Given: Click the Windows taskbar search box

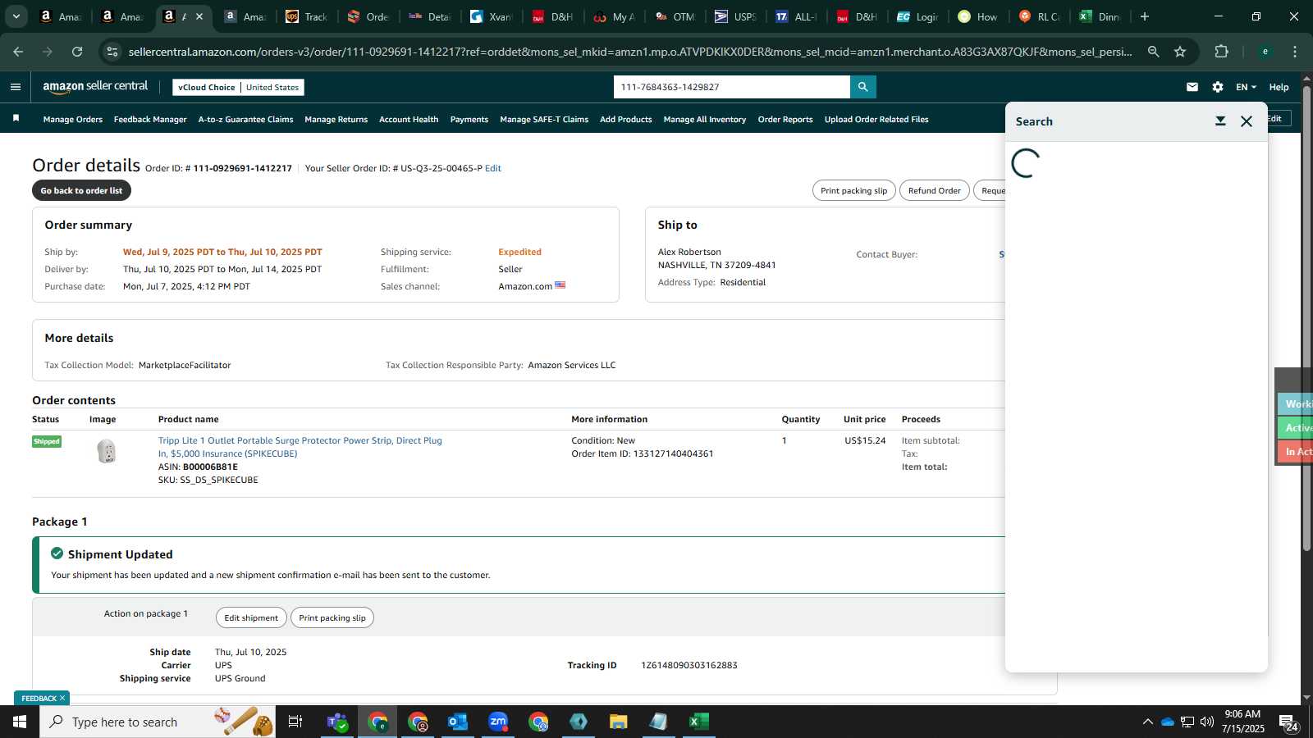Looking at the screenshot, I should point(158,722).
